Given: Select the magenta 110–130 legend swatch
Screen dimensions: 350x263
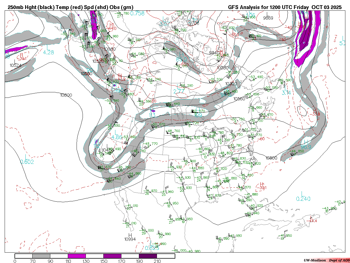Looking at the screenshot, I should (77, 256).
